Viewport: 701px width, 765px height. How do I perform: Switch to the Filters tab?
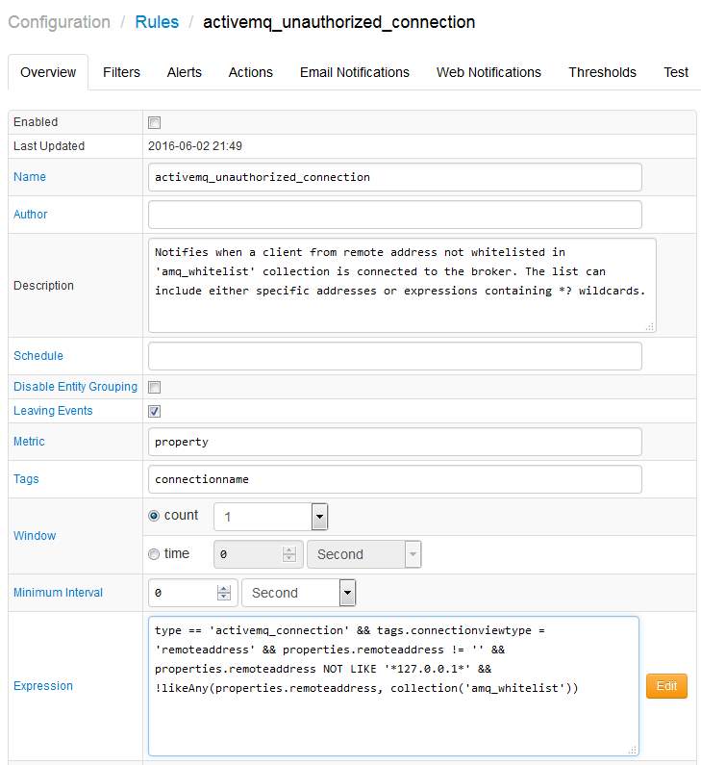[121, 72]
